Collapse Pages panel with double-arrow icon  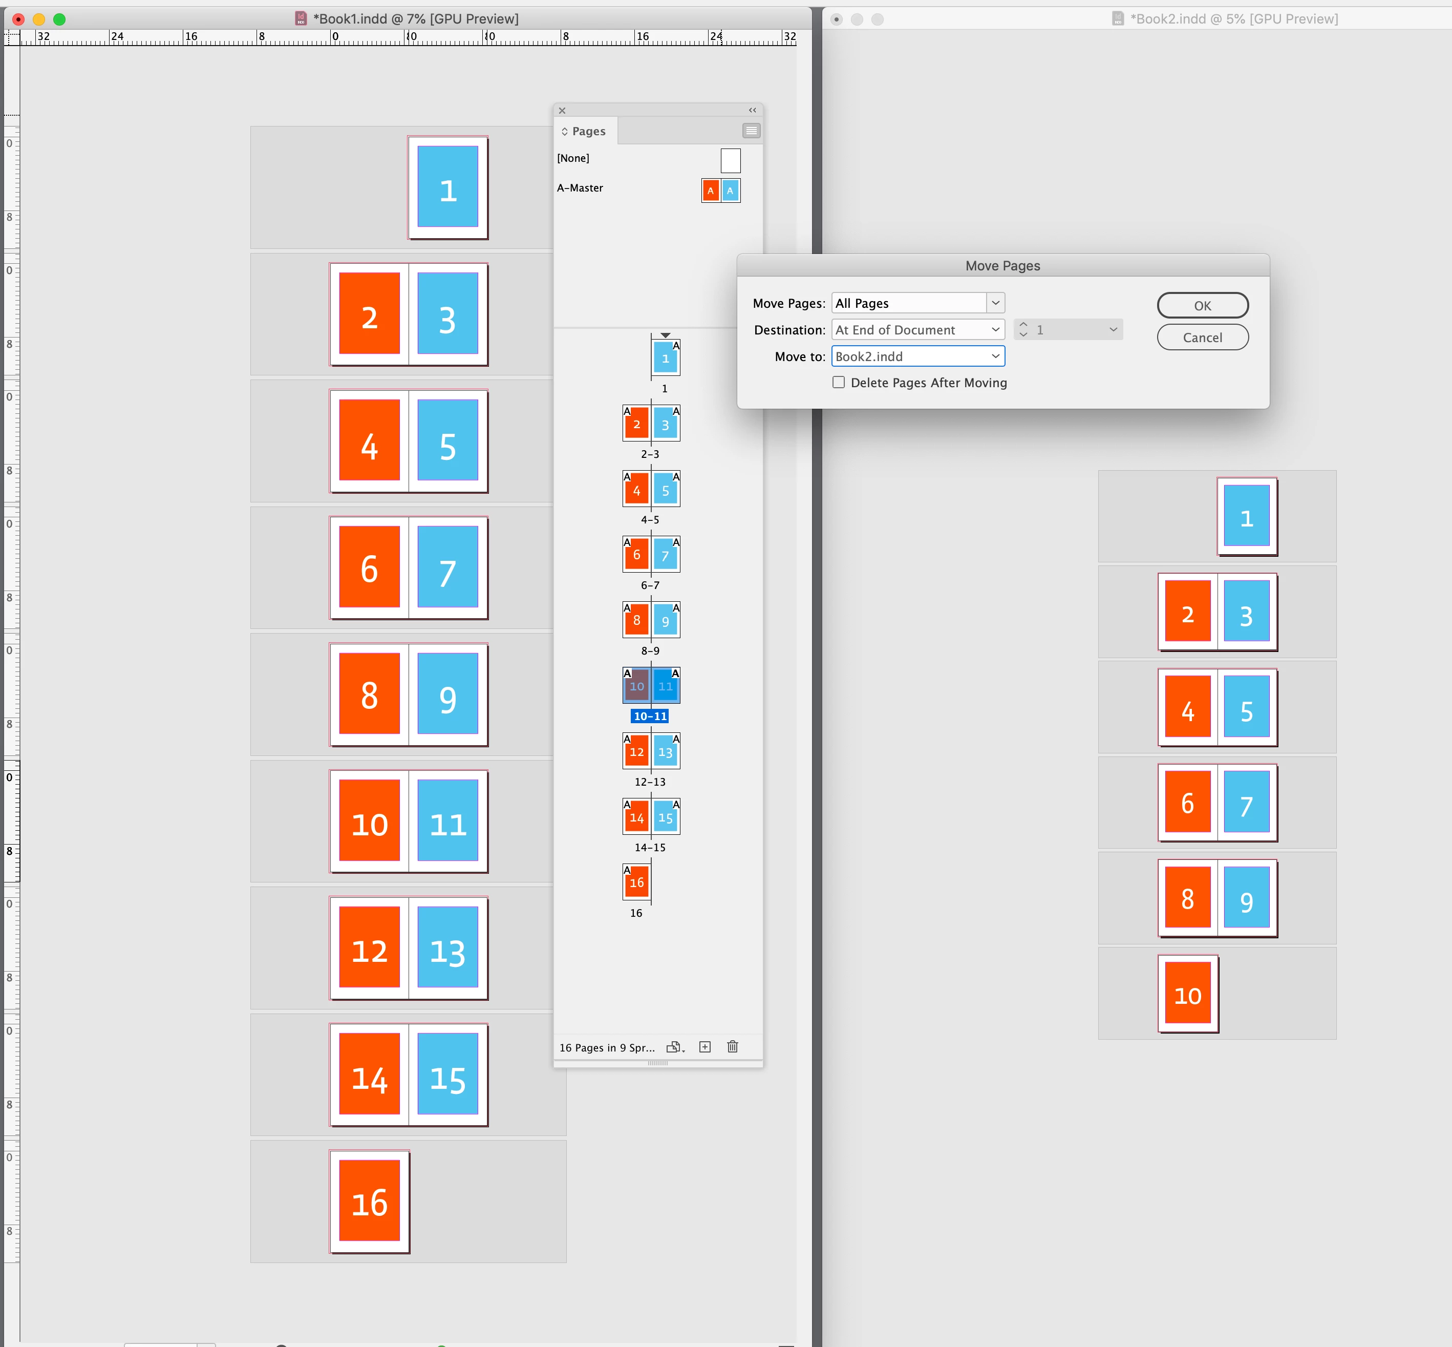point(752,110)
